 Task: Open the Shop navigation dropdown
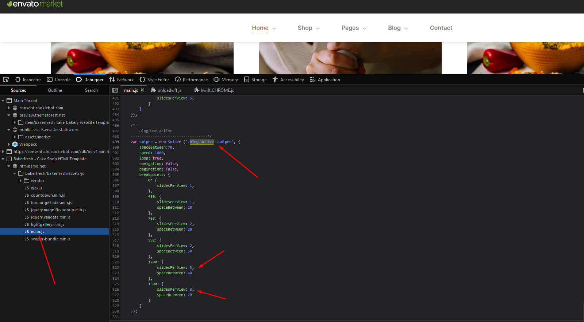pos(309,28)
